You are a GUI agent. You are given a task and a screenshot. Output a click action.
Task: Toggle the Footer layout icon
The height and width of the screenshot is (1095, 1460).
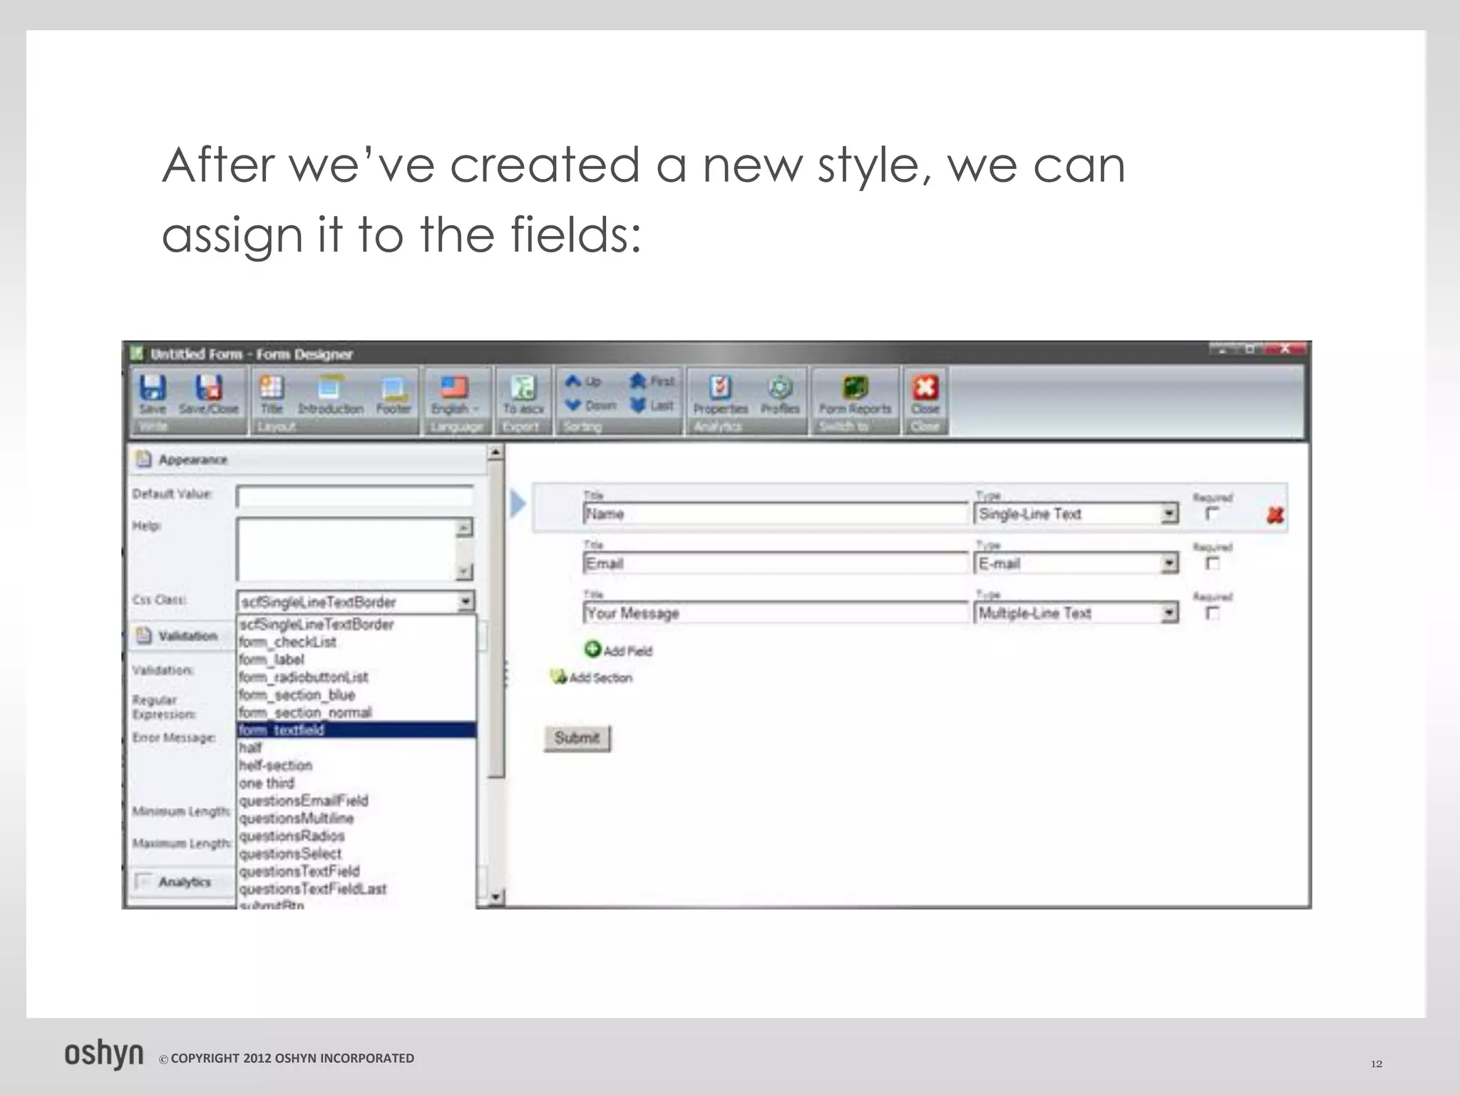click(x=394, y=389)
